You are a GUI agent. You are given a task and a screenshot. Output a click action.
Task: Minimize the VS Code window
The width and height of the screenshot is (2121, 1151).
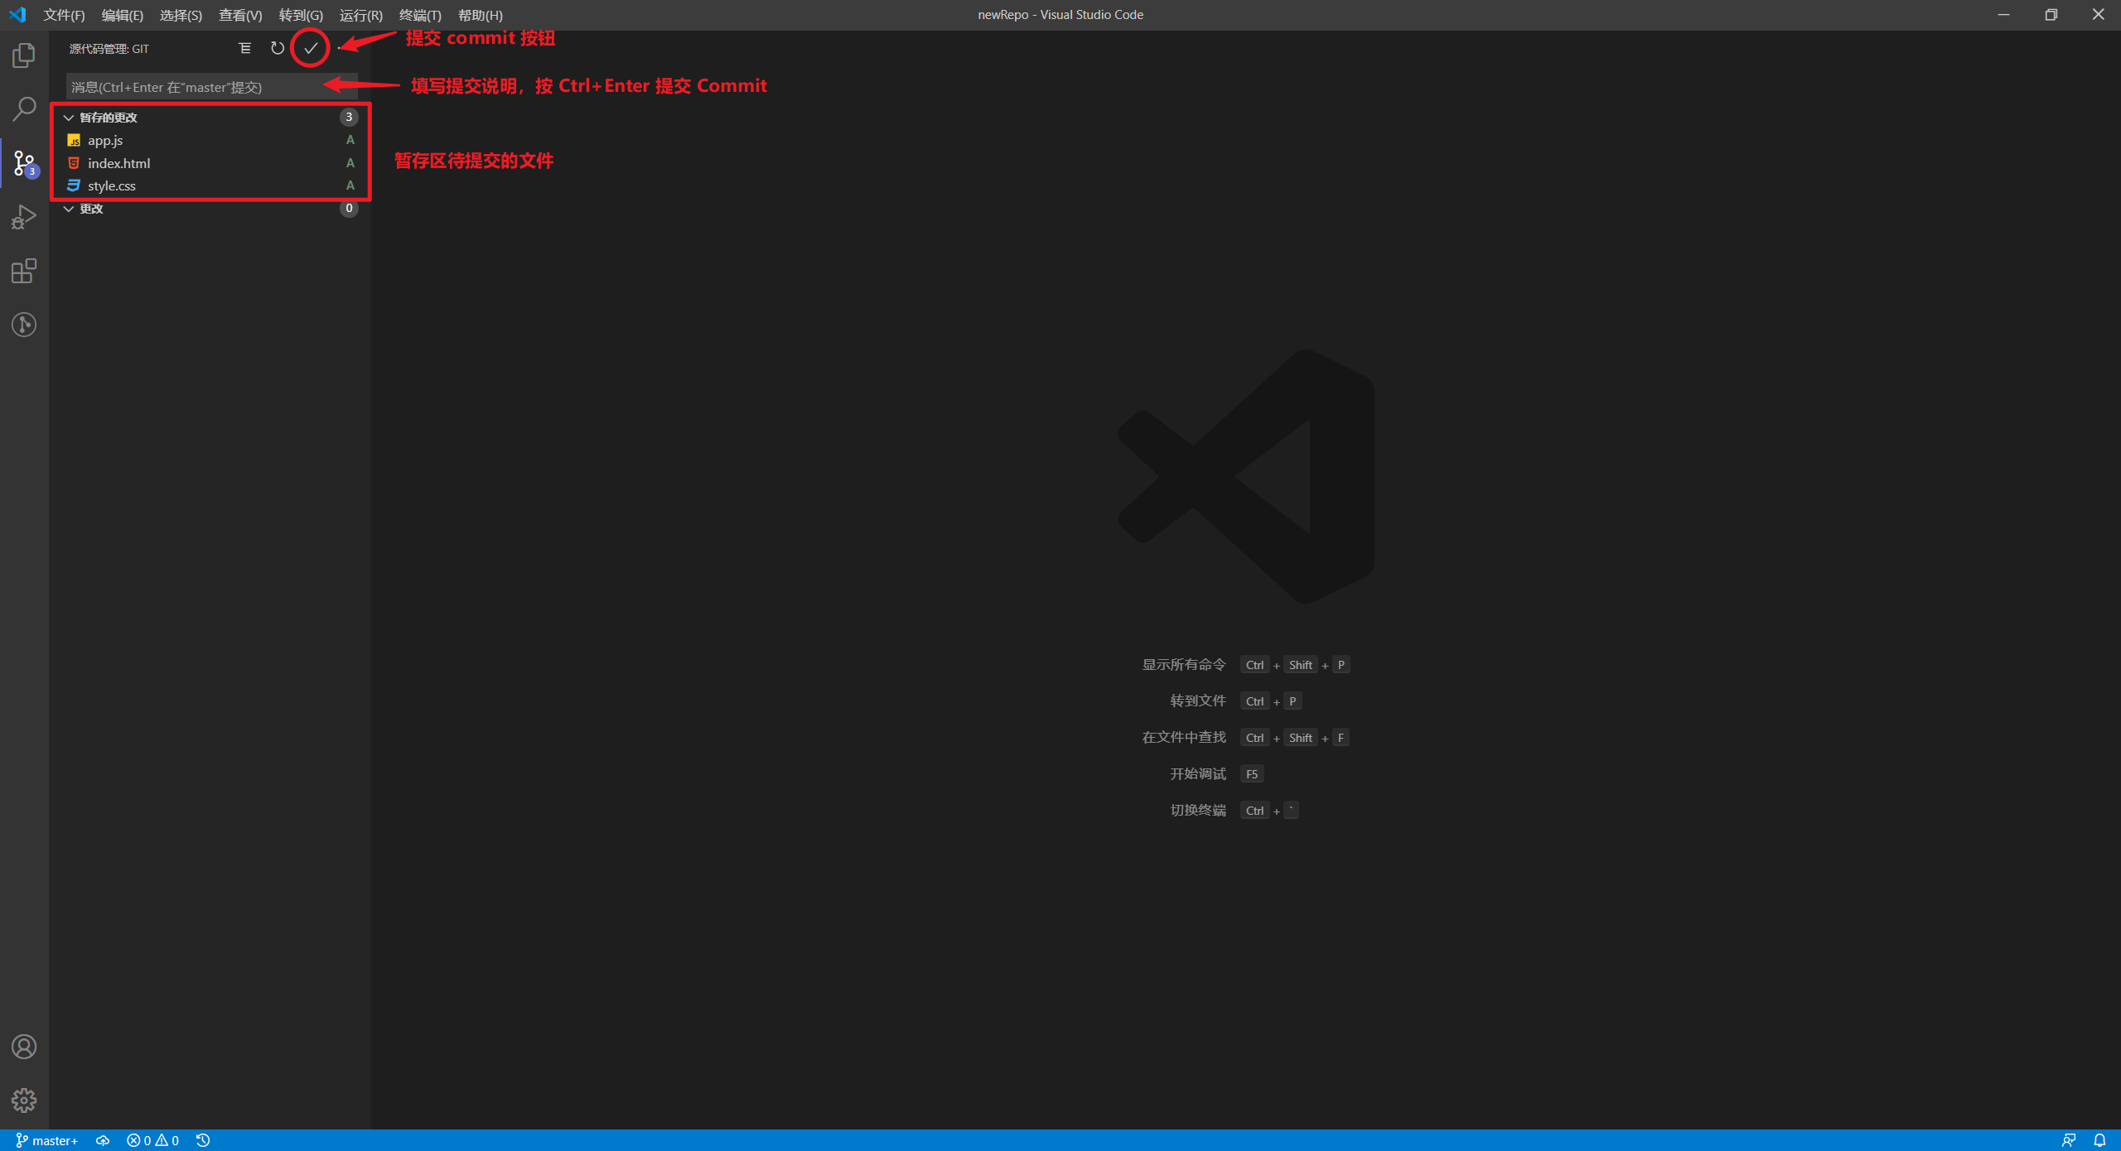tap(2003, 15)
